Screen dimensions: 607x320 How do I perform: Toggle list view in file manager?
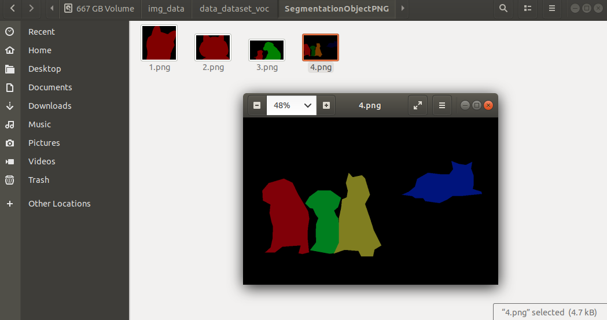point(528,8)
